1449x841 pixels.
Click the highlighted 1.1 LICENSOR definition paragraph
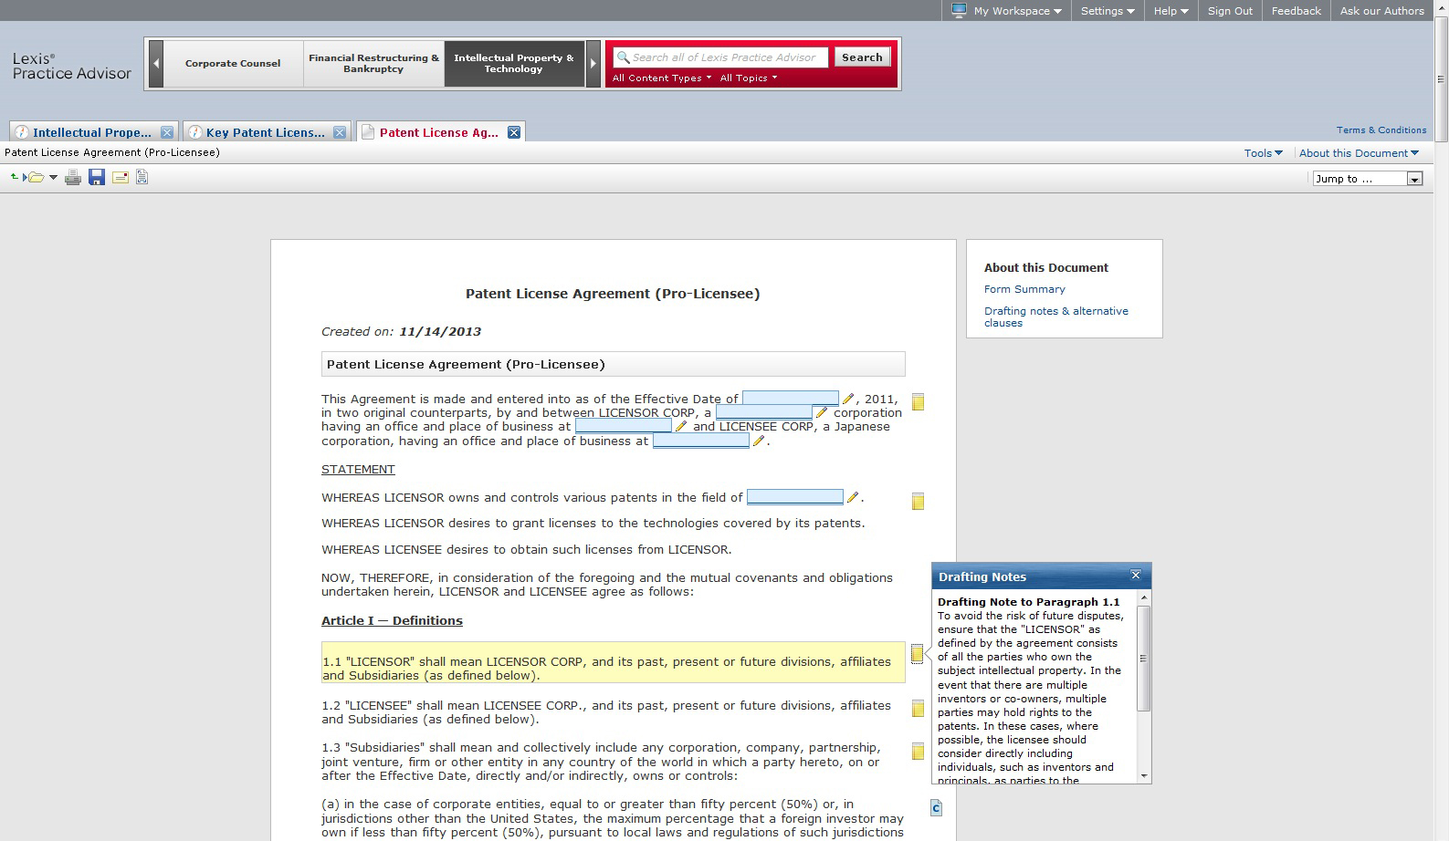(x=614, y=662)
